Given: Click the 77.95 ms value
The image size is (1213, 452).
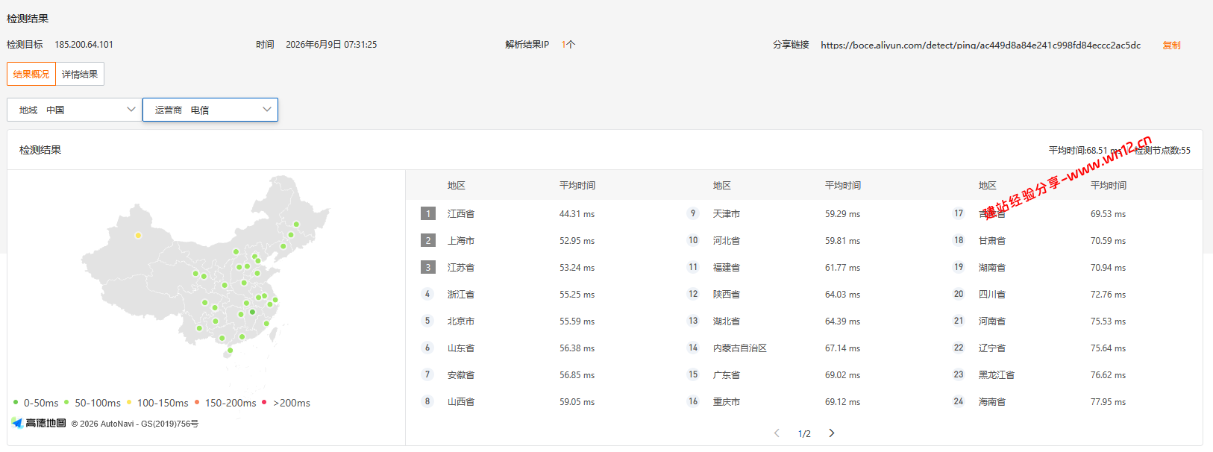Looking at the screenshot, I should click(1108, 402).
